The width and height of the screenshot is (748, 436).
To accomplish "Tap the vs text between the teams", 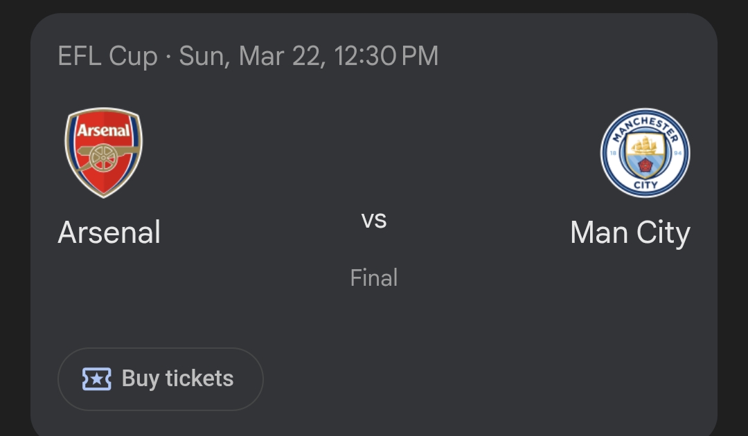I will pos(374,220).
